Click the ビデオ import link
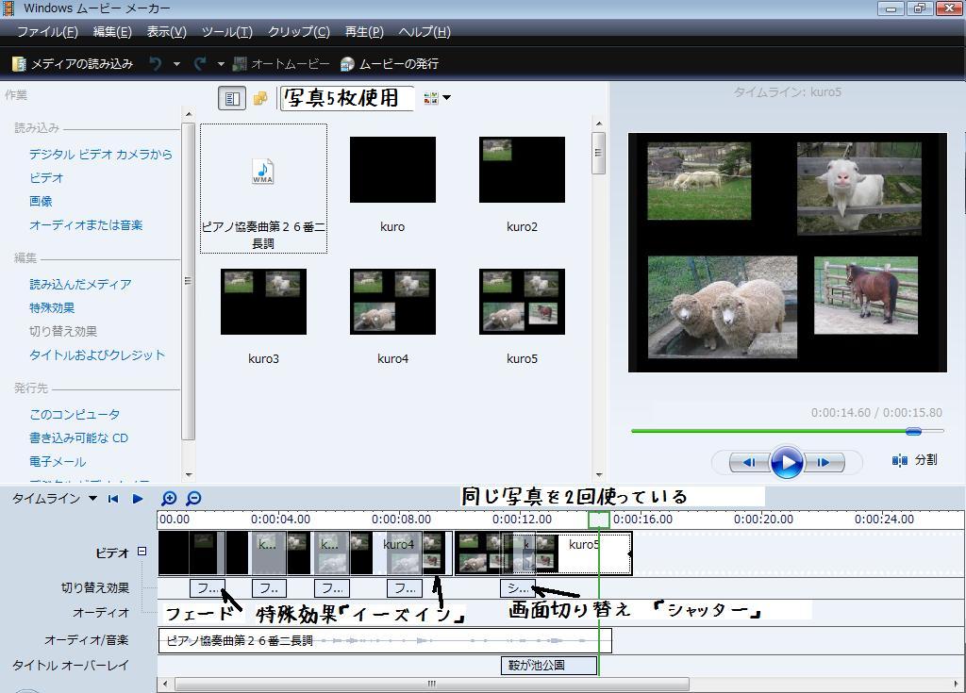The image size is (966, 693). coord(46,178)
